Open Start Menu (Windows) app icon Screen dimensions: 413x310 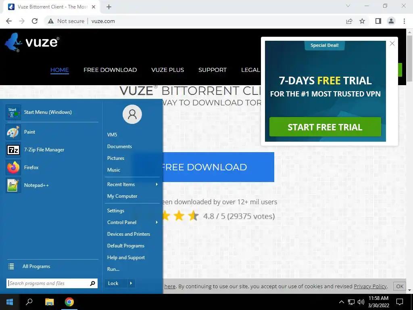click(13, 112)
